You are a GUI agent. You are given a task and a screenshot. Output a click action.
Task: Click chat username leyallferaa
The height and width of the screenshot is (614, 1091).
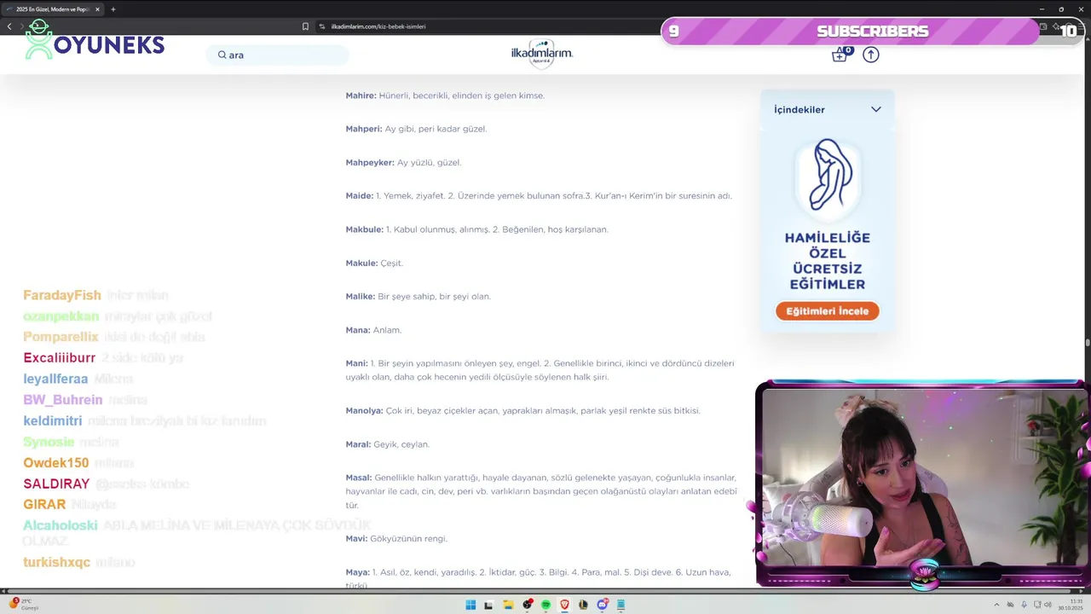click(55, 379)
